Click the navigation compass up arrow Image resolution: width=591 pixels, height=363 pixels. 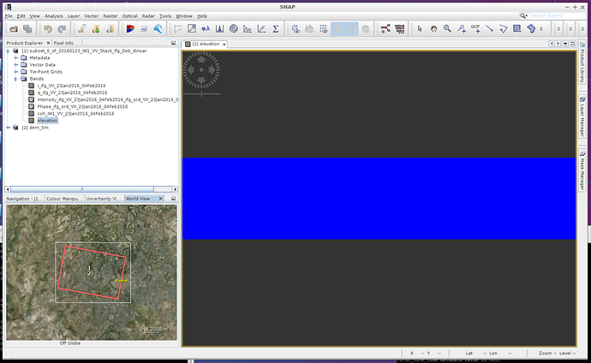(x=201, y=59)
